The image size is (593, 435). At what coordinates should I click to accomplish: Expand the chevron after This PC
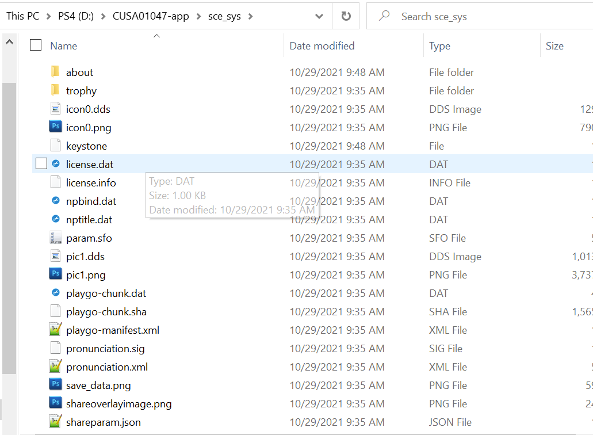point(48,16)
